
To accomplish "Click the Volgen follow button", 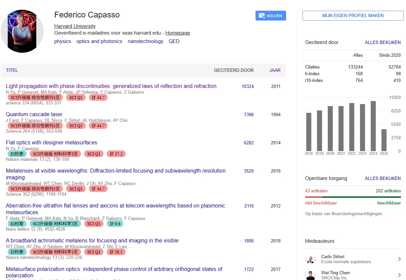I will 271,16.
